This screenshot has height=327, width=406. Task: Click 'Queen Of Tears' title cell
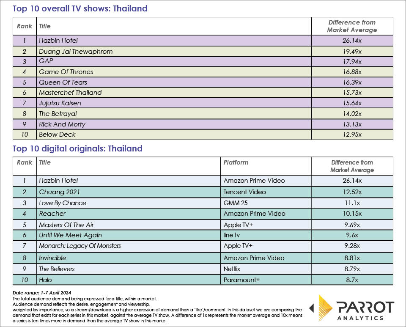174,82
